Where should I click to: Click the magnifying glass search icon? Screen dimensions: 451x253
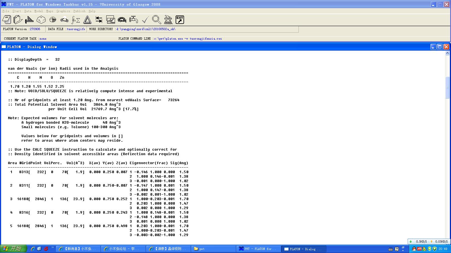tap(157, 20)
